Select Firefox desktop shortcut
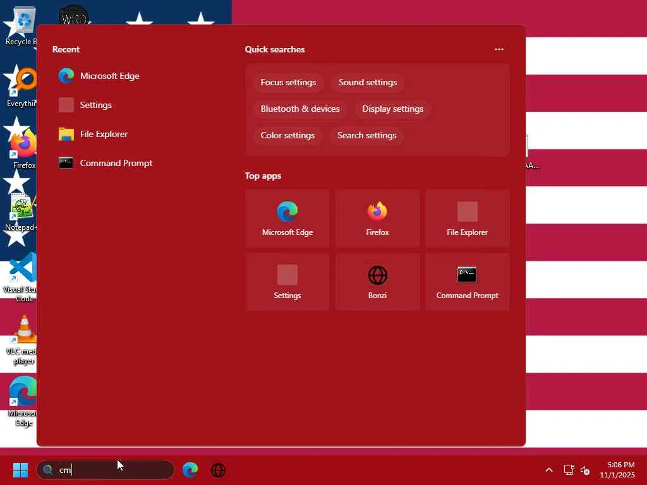 coord(23,149)
